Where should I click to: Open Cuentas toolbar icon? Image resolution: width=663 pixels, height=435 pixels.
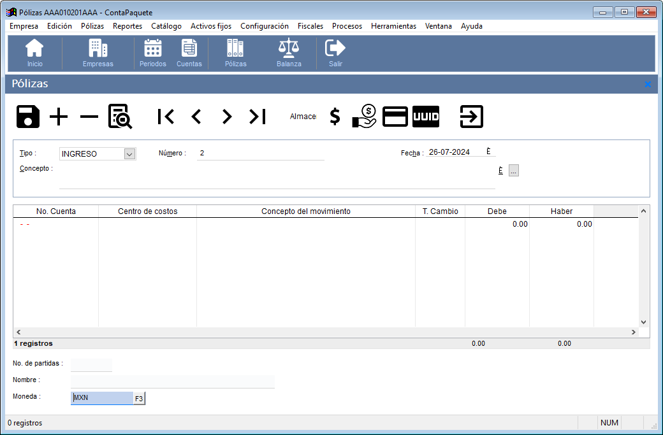tap(189, 53)
